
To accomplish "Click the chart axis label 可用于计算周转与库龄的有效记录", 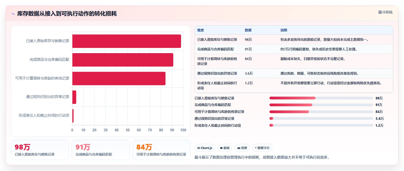I will (x=42, y=78).
